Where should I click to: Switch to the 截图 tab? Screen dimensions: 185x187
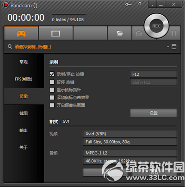(x=24, y=113)
